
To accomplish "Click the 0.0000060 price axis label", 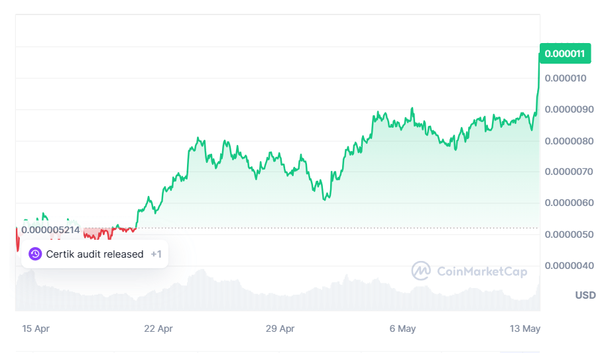I will [570, 203].
